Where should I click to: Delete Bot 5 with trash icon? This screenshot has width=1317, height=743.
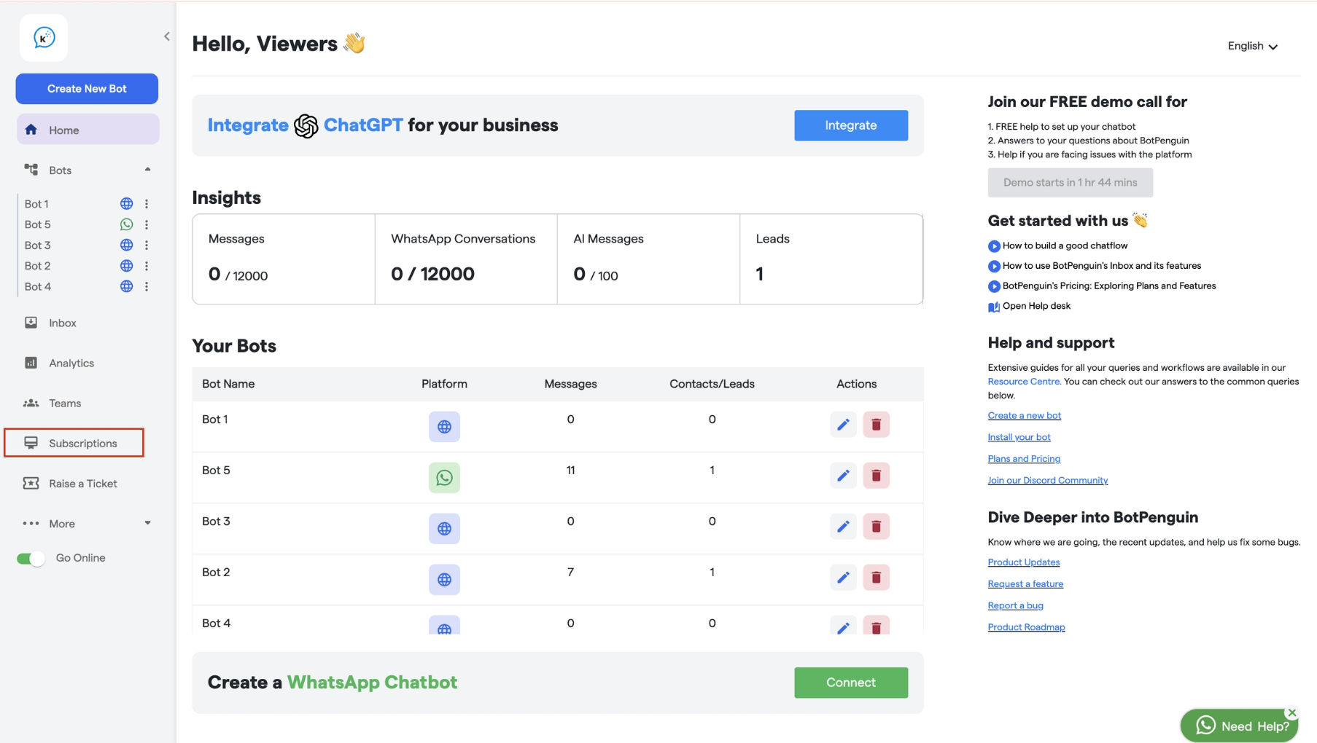pyautogui.click(x=876, y=476)
